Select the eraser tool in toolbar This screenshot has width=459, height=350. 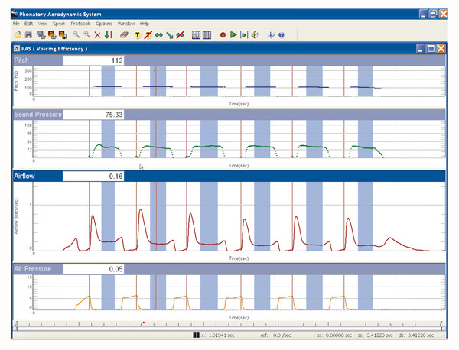pyautogui.click(x=124, y=34)
